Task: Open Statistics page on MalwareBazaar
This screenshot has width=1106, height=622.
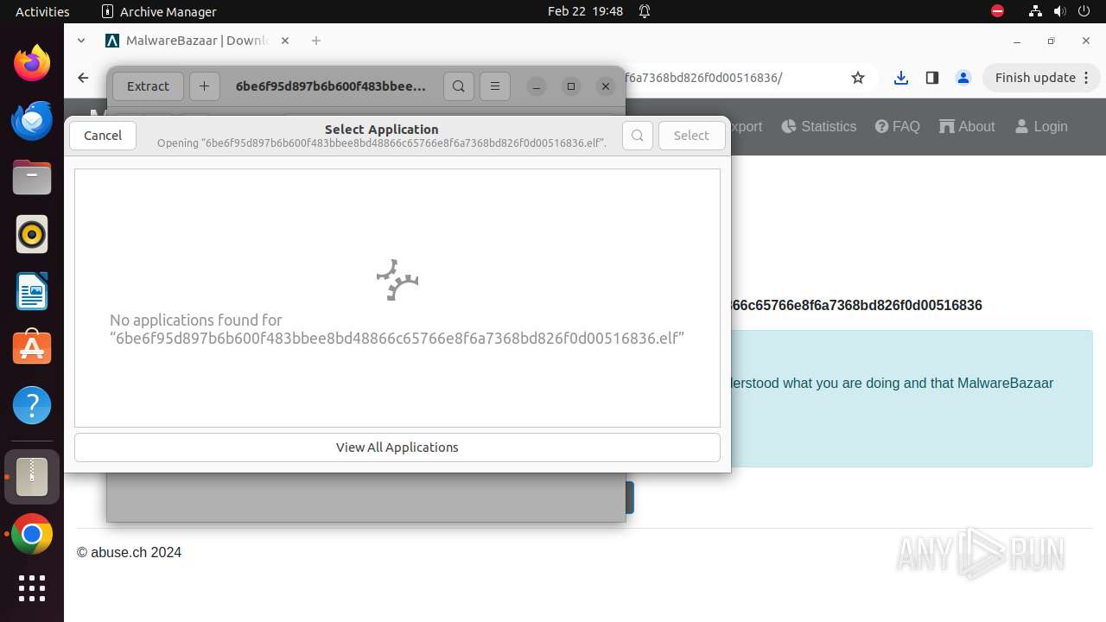Action: coord(818,126)
